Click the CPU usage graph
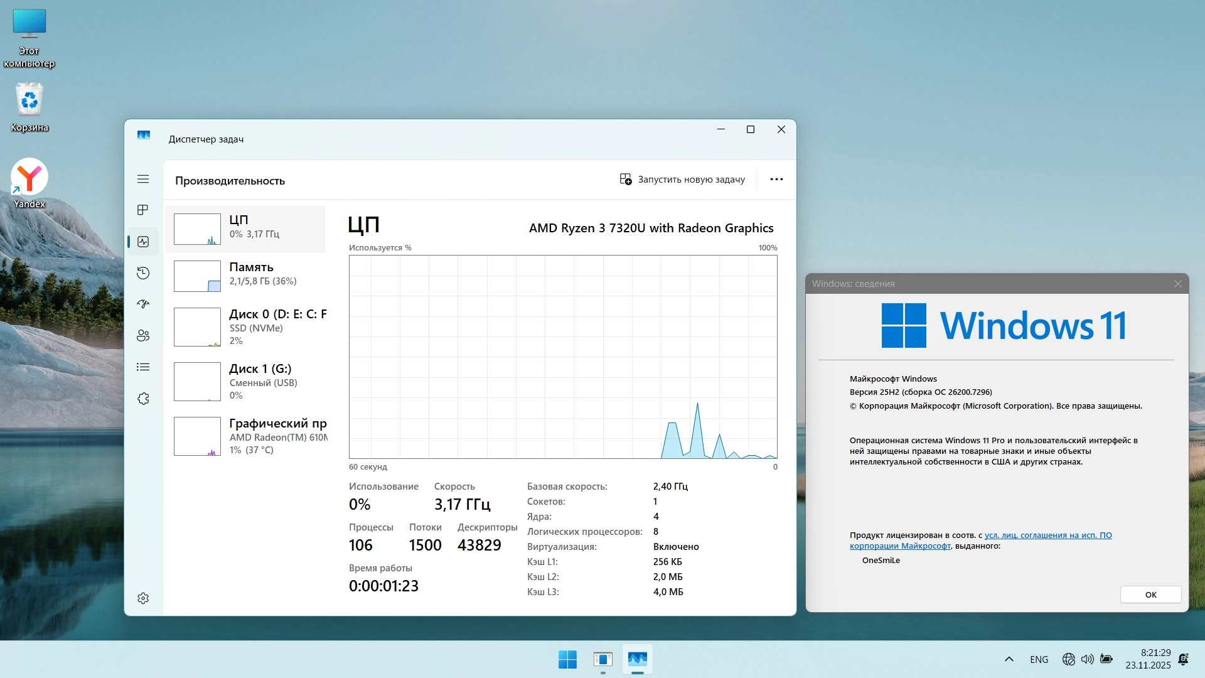The height and width of the screenshot is (678, 1205). pyautogui.click(x=563, y=357)
